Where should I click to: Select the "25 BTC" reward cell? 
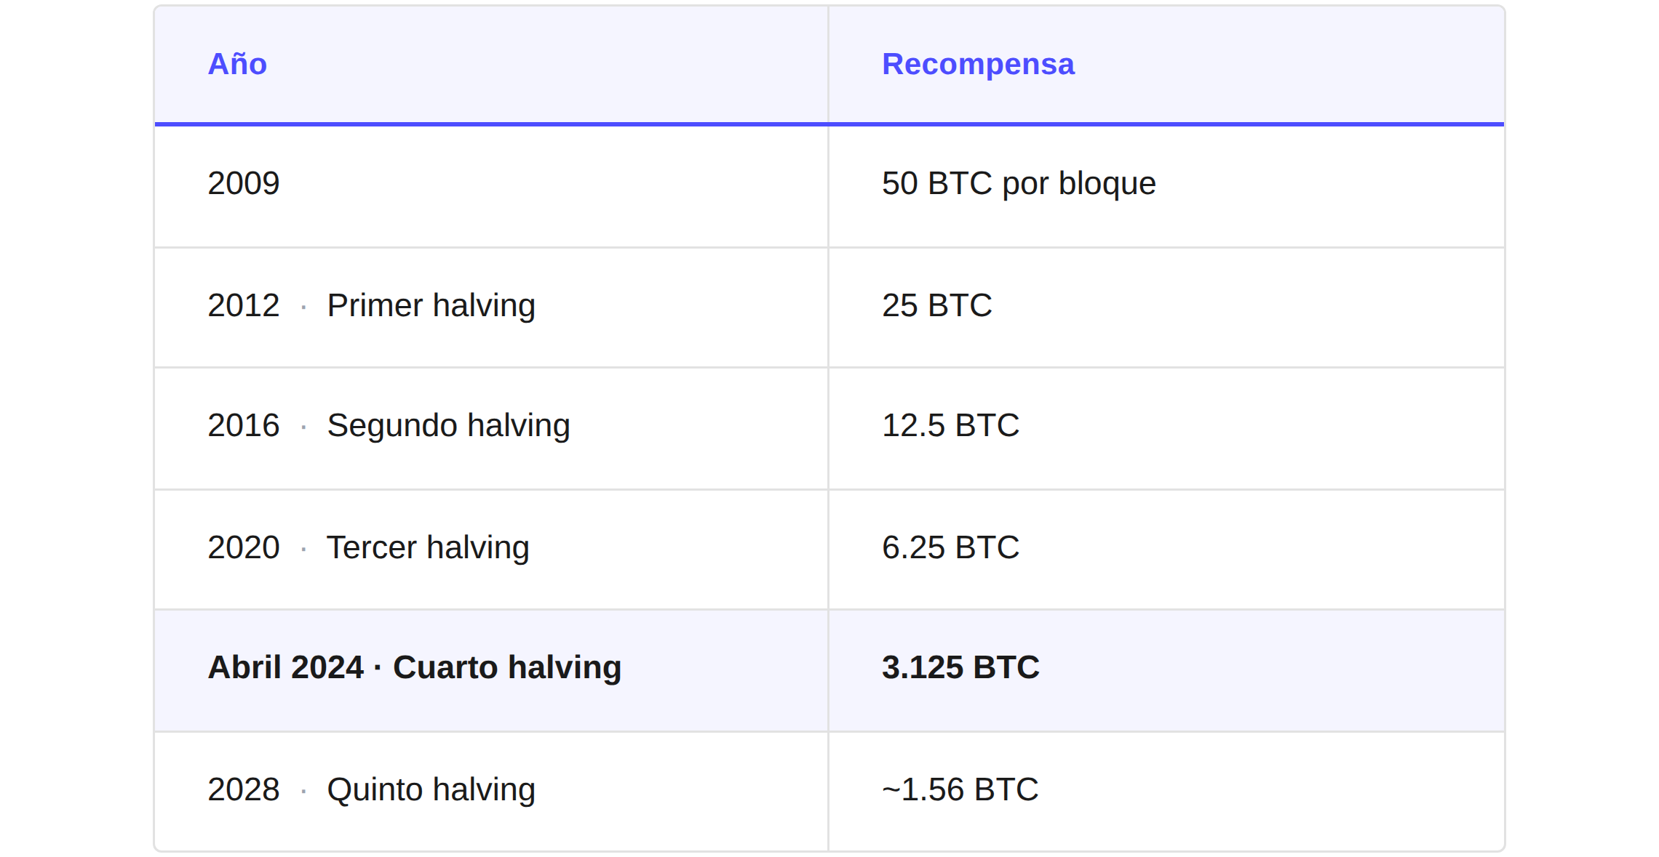(936, 305)
